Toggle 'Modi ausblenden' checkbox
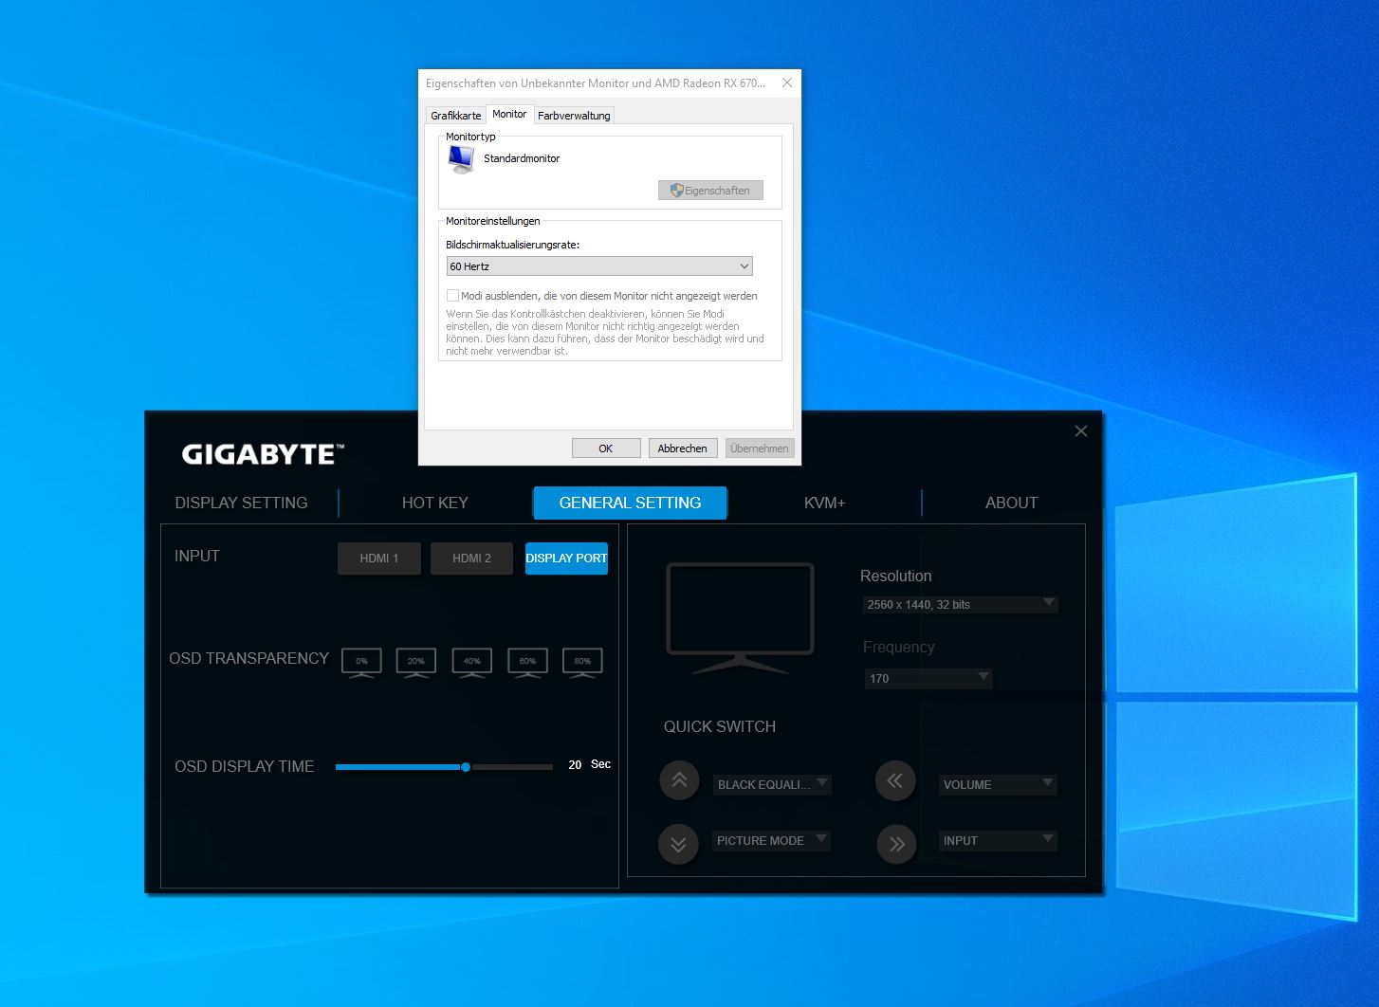1379x1007 pixels. [x=452, y=296]
